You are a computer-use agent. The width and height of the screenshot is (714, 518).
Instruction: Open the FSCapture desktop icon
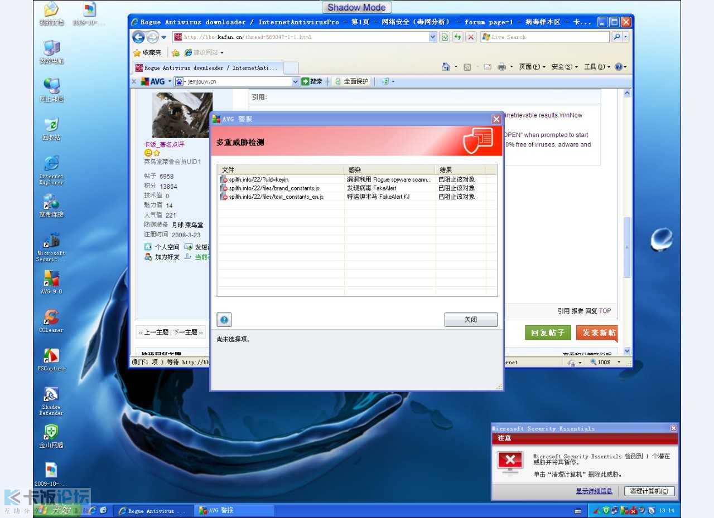pyautogui.click(x=51, y=359)
